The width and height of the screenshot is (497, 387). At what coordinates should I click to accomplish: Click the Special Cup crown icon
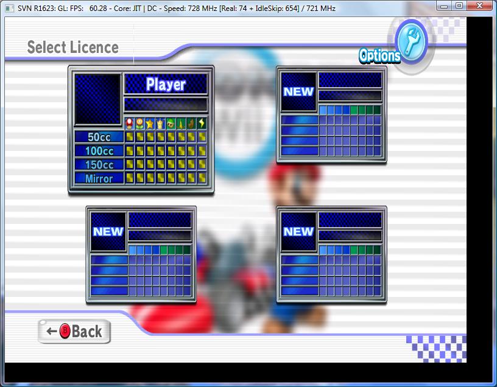(x=160, y=124)
